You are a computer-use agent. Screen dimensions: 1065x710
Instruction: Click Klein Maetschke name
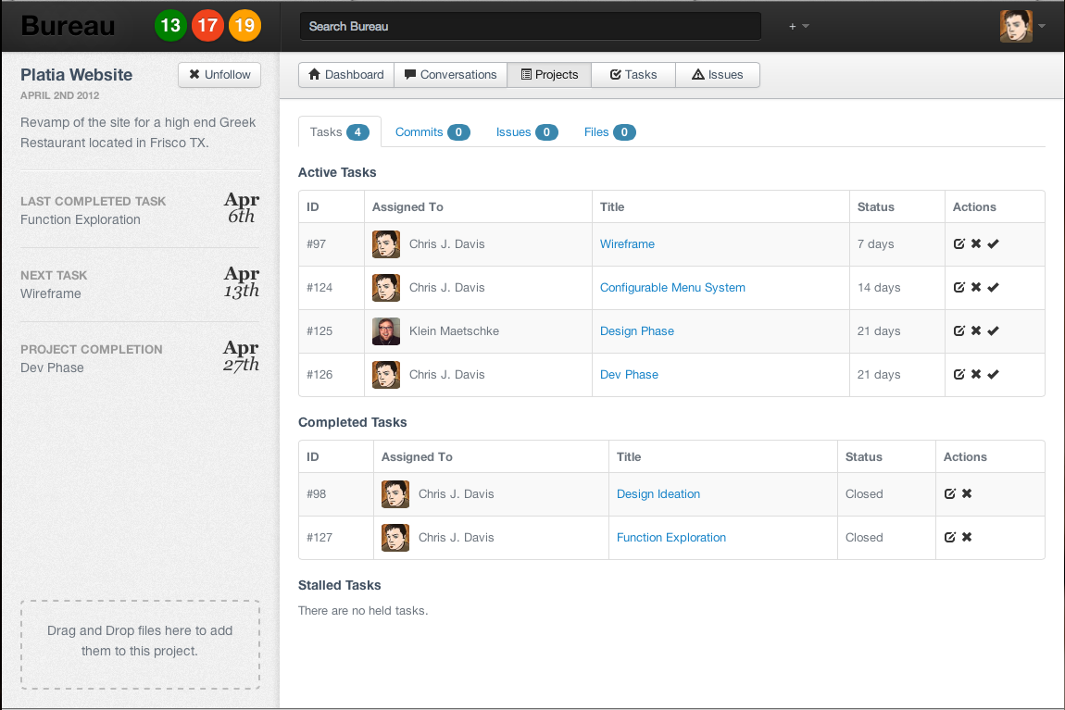(454, 330)
